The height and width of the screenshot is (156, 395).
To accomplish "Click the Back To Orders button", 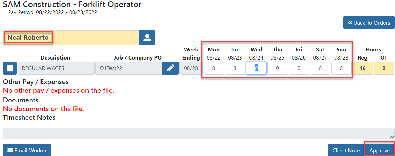I will (369, 23).
